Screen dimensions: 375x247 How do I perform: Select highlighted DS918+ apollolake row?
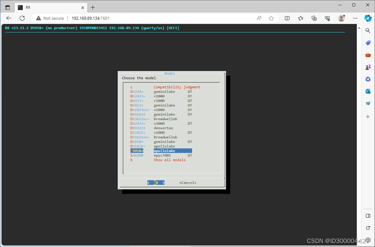pyautogui.click(x=161, y=151)
